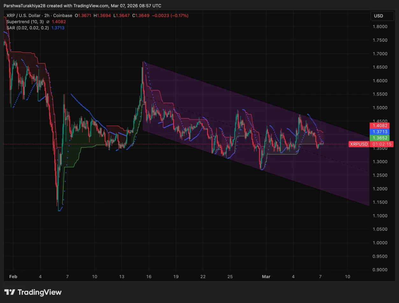Click the Supertrend empty-value symbol icon
The width and height of the screenshot is (399, 303).
point(48,22)
